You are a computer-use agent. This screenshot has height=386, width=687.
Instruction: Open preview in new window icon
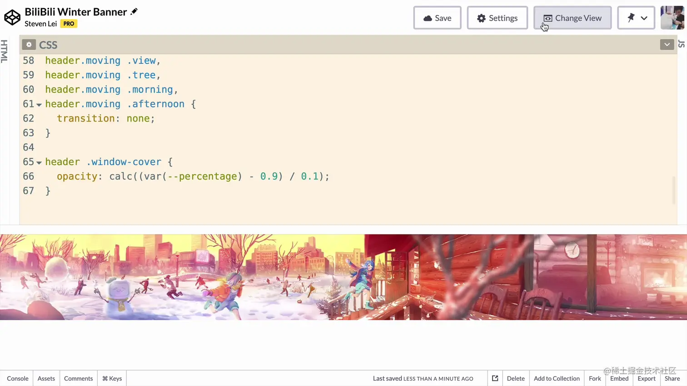pyautogui.click(x=495, y=378)
